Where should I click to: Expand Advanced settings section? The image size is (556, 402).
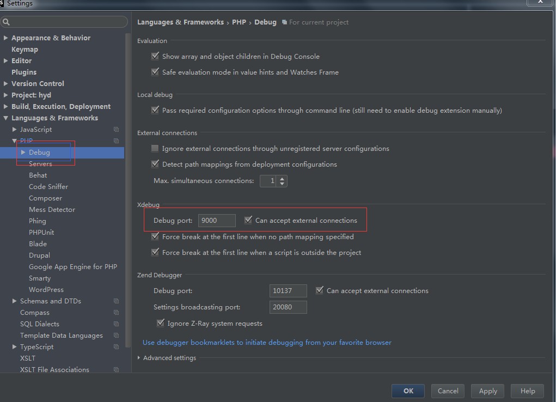click(x=139, y=358)
